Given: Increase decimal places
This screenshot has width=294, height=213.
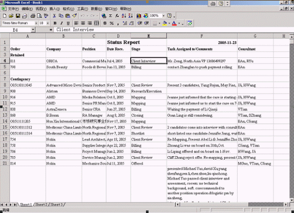Looking at the screenshot, I should 124,23.
